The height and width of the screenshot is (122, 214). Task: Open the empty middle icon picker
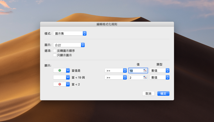pyautogui.click(x=61, y=77)
